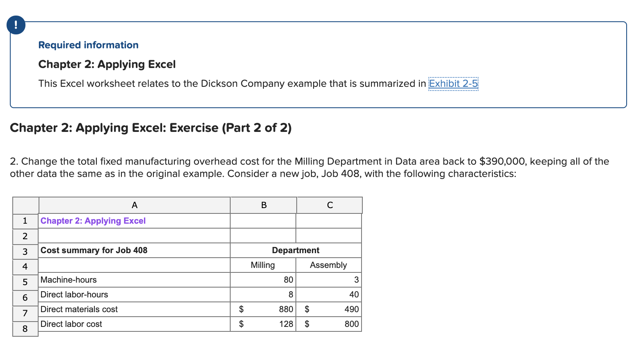Select row number 8
The width and height of the screenshot is (641, 340).
tap(25, 329)
